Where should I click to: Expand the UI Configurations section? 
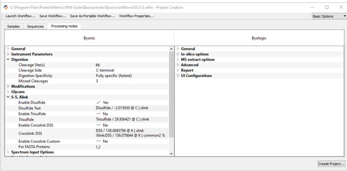click(178, 75)
